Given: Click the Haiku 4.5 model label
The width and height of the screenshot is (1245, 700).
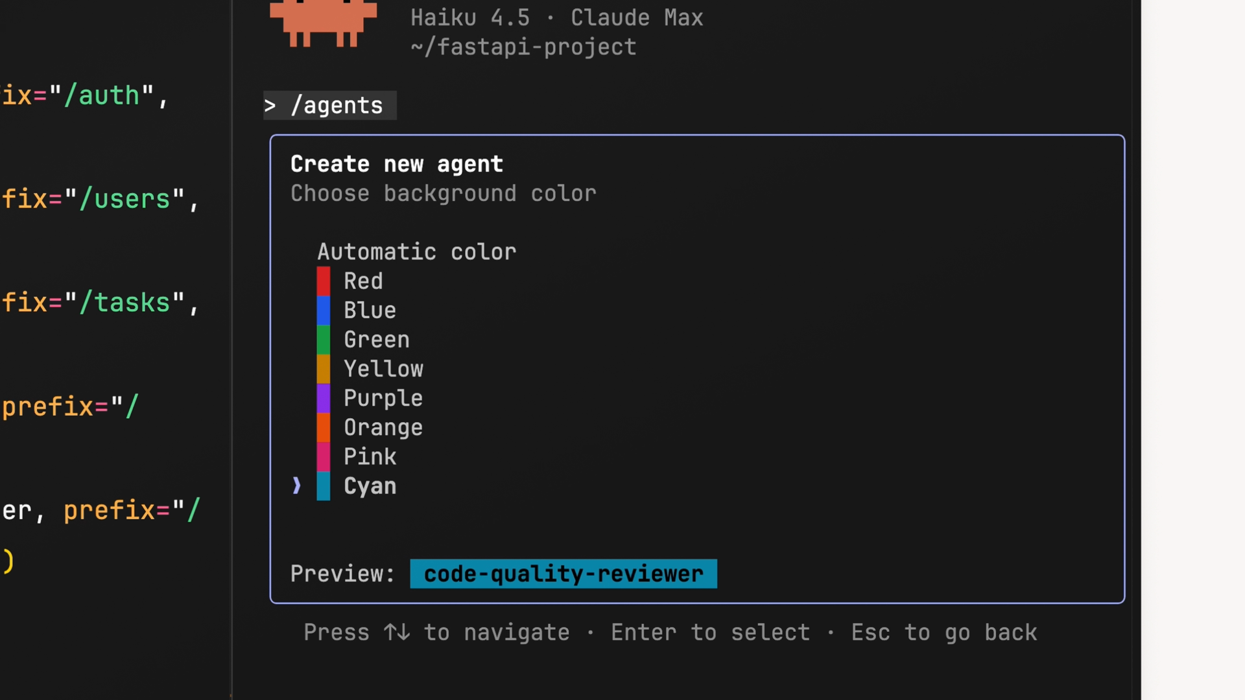Looking at the screenshot, I should tap(469, 17).
